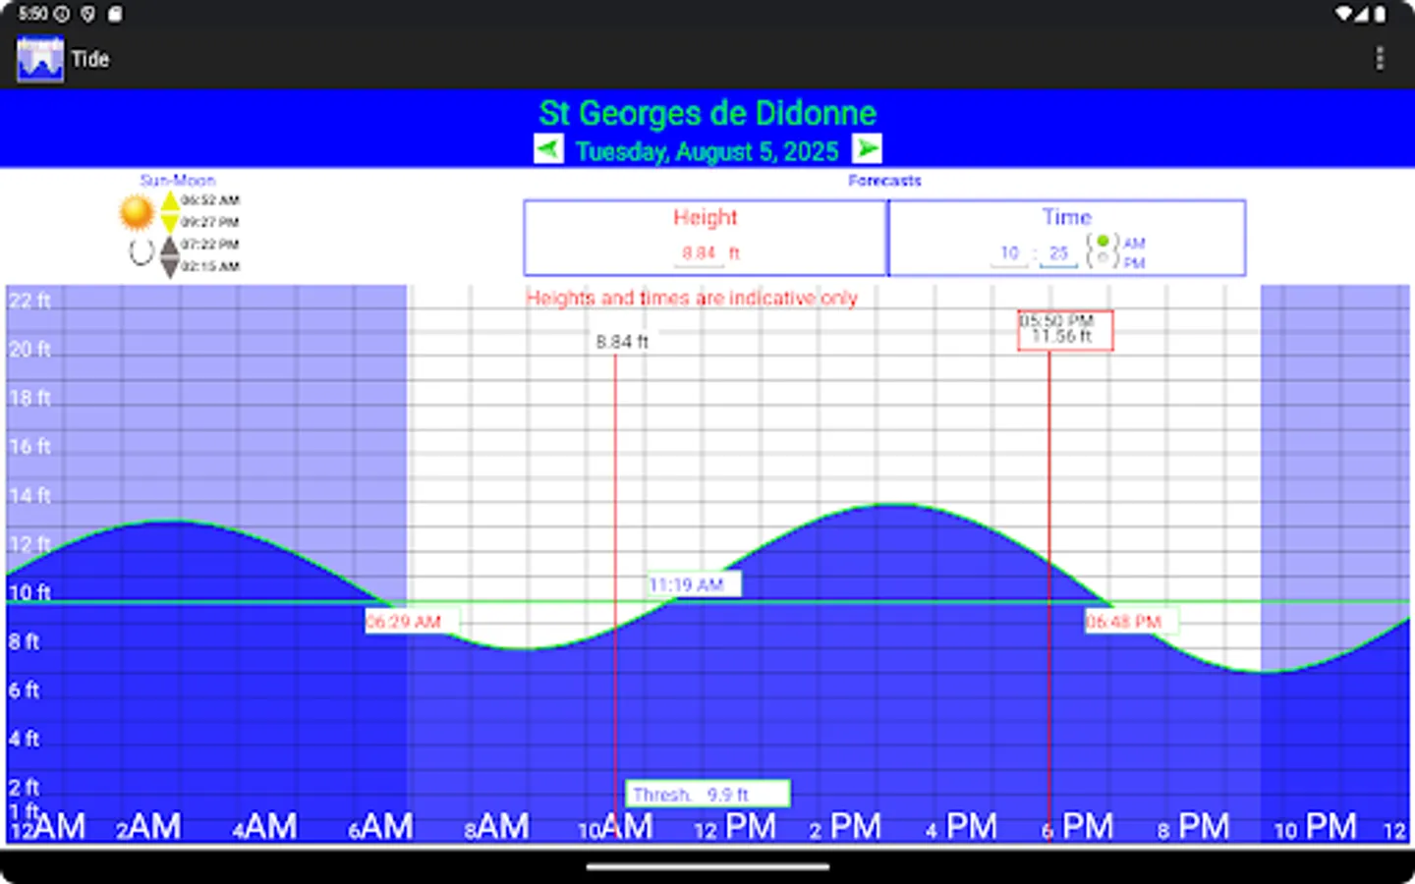The width and height of the screenshot is (1415, 884).
Task: Edit the Height forecast value 8.84 ft
Action: tap(699, 252)
